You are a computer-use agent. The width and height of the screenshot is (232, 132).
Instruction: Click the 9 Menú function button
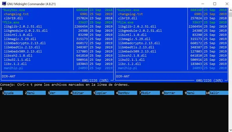[195, 93]
